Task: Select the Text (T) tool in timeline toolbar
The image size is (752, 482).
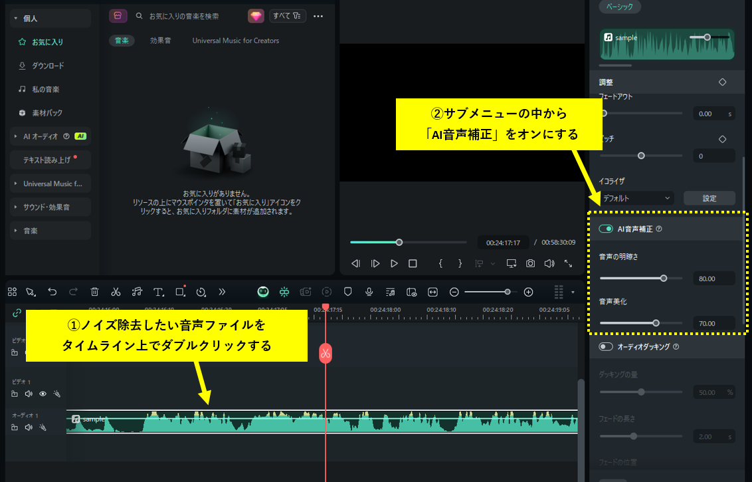Action: click(158, 292)
